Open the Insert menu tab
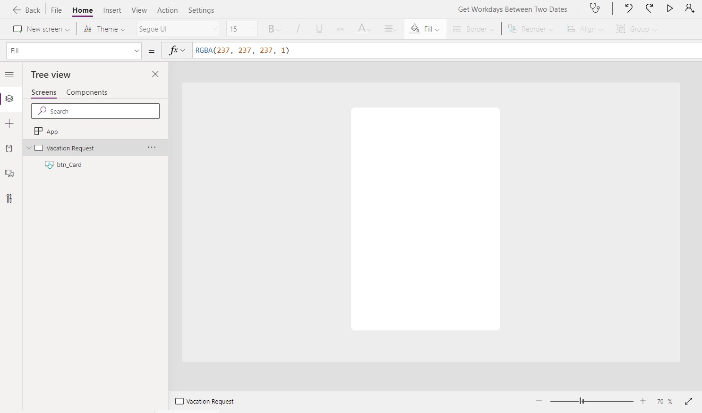Viewport: 702px width, 413px height. coord(112,10)
